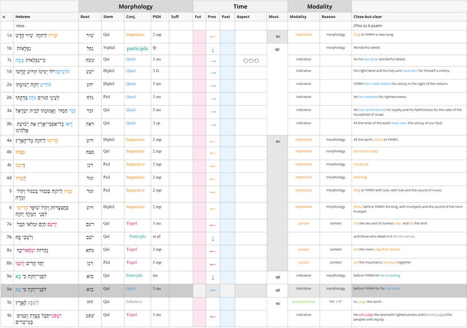Click the double left arrow in row 4a Movt.
This screenshot has height=328, width=467.
point(277,141)
